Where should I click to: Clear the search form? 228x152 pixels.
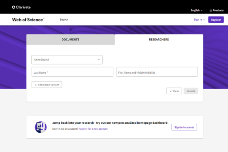pos(174,91)
